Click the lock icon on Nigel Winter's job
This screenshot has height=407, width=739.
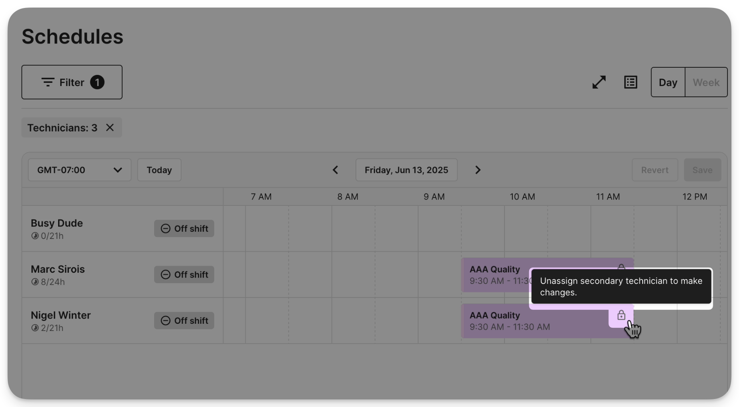click(x=621, y=316)
